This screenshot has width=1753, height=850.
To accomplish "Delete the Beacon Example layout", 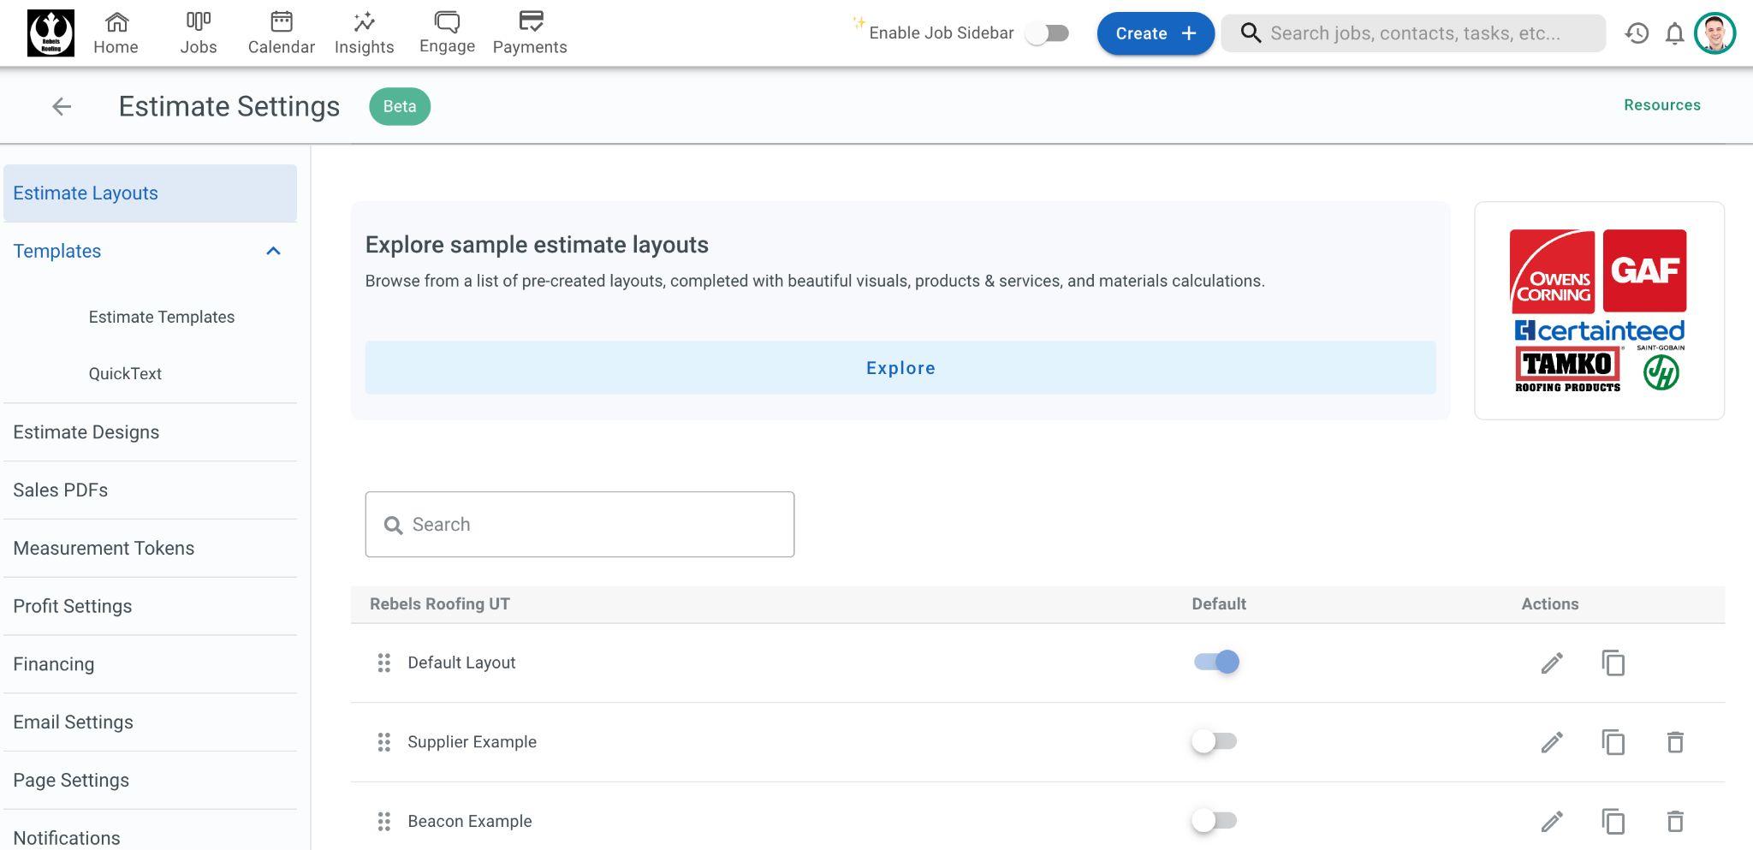I will tap(1675, 822).
